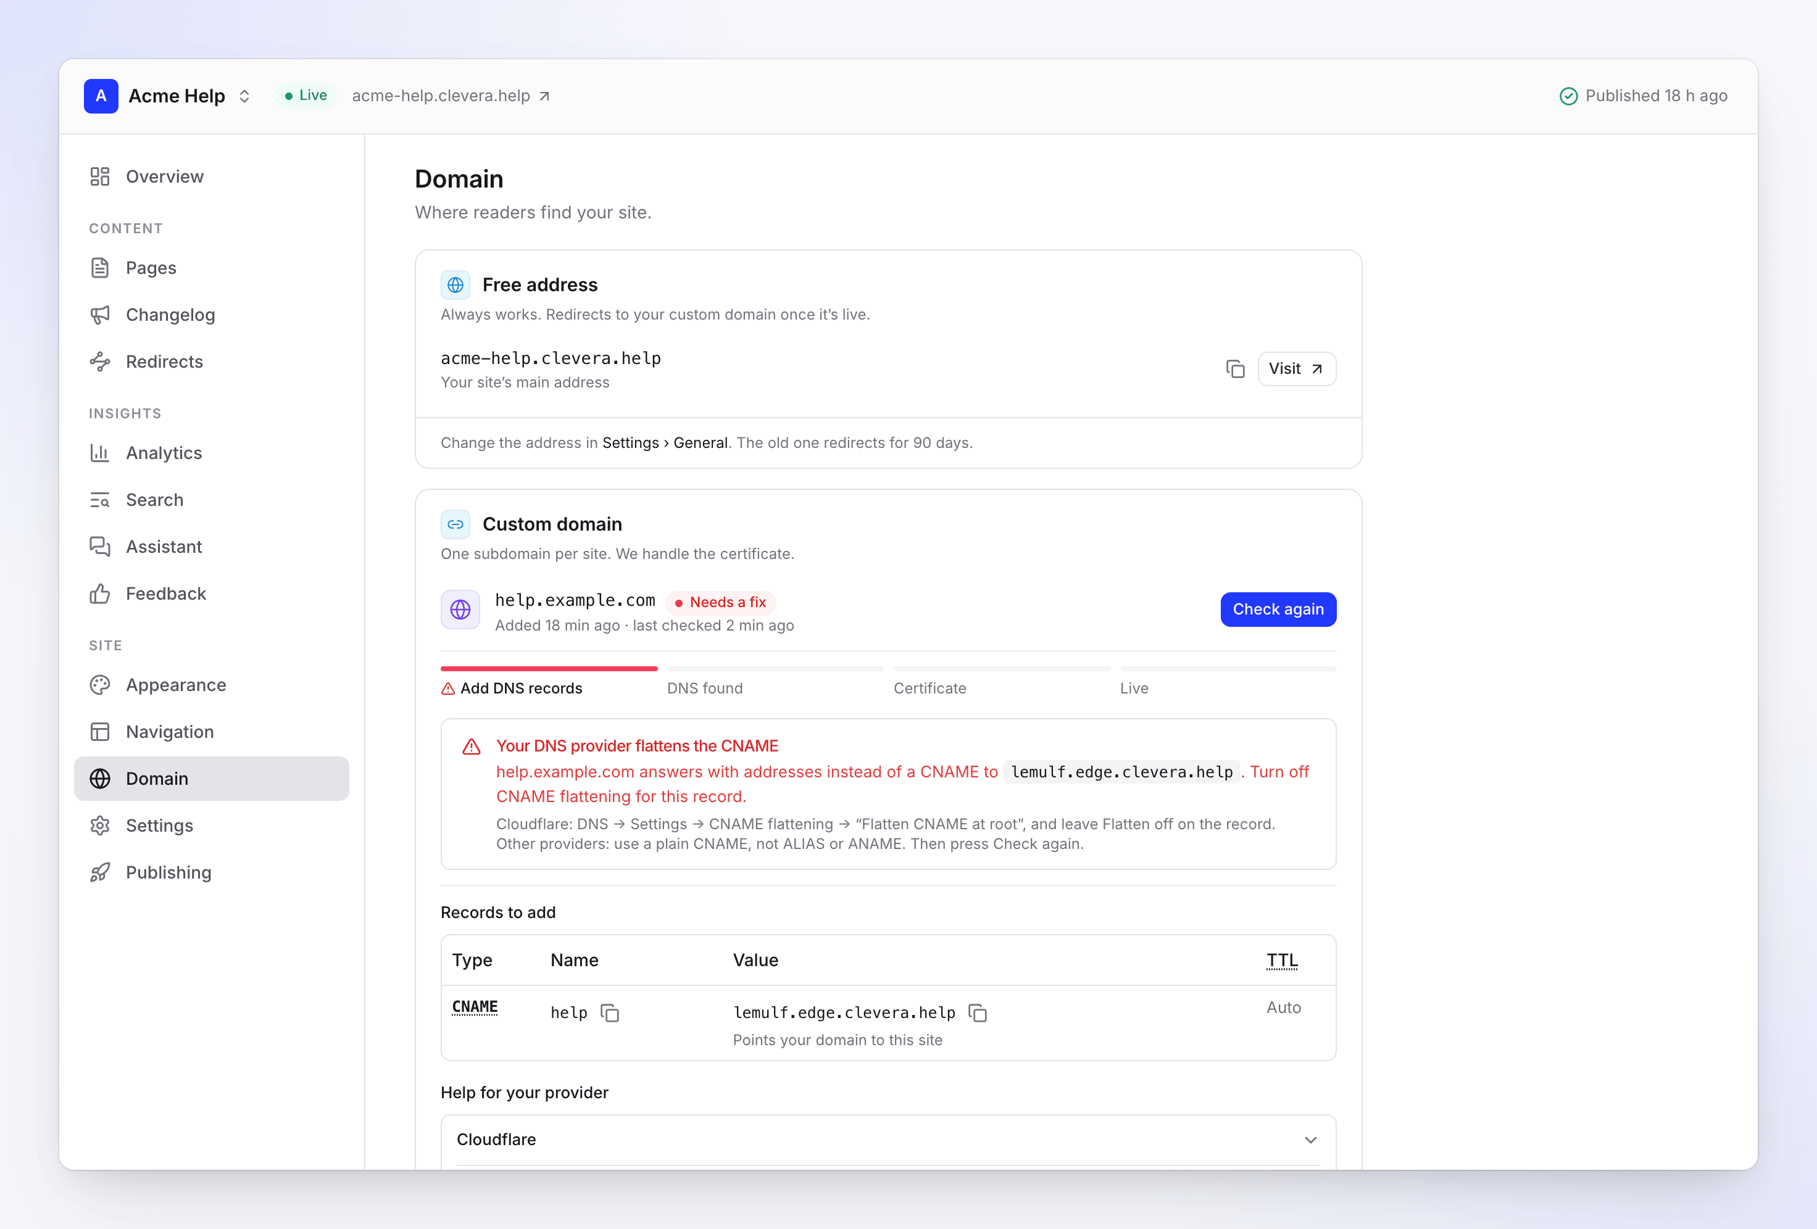This screenshot has height=1229, width=1817.
Task: Click the Visit button
Action: point(1296,369)
